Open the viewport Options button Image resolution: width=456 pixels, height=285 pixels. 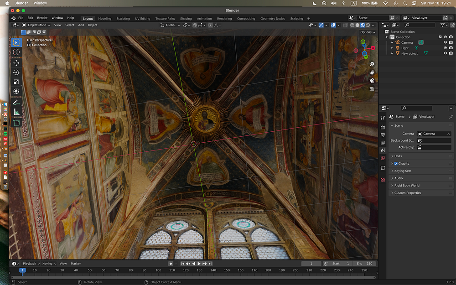(367, 32)
